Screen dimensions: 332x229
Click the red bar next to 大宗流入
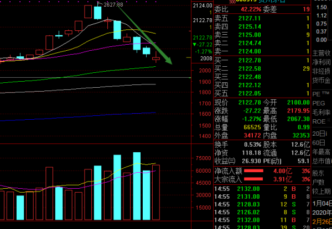[x=260, y=179]
